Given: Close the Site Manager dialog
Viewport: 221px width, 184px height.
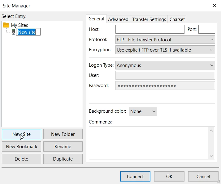Looking at the screenshot, I should click(x=214, y=6).
